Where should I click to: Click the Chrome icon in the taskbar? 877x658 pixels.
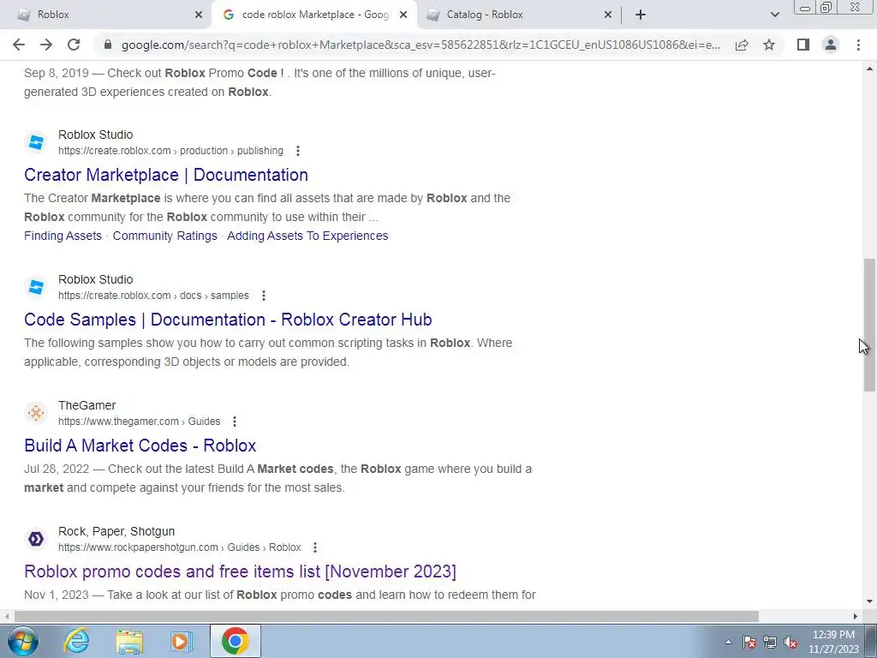236,641
